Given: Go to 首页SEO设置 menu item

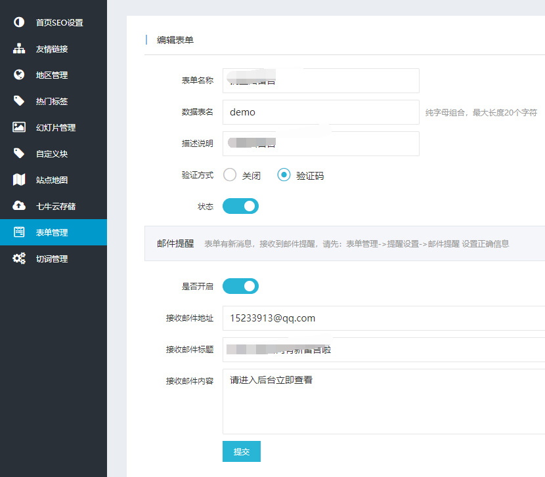Looking at the screenshot, I should [x=59, y=22].
